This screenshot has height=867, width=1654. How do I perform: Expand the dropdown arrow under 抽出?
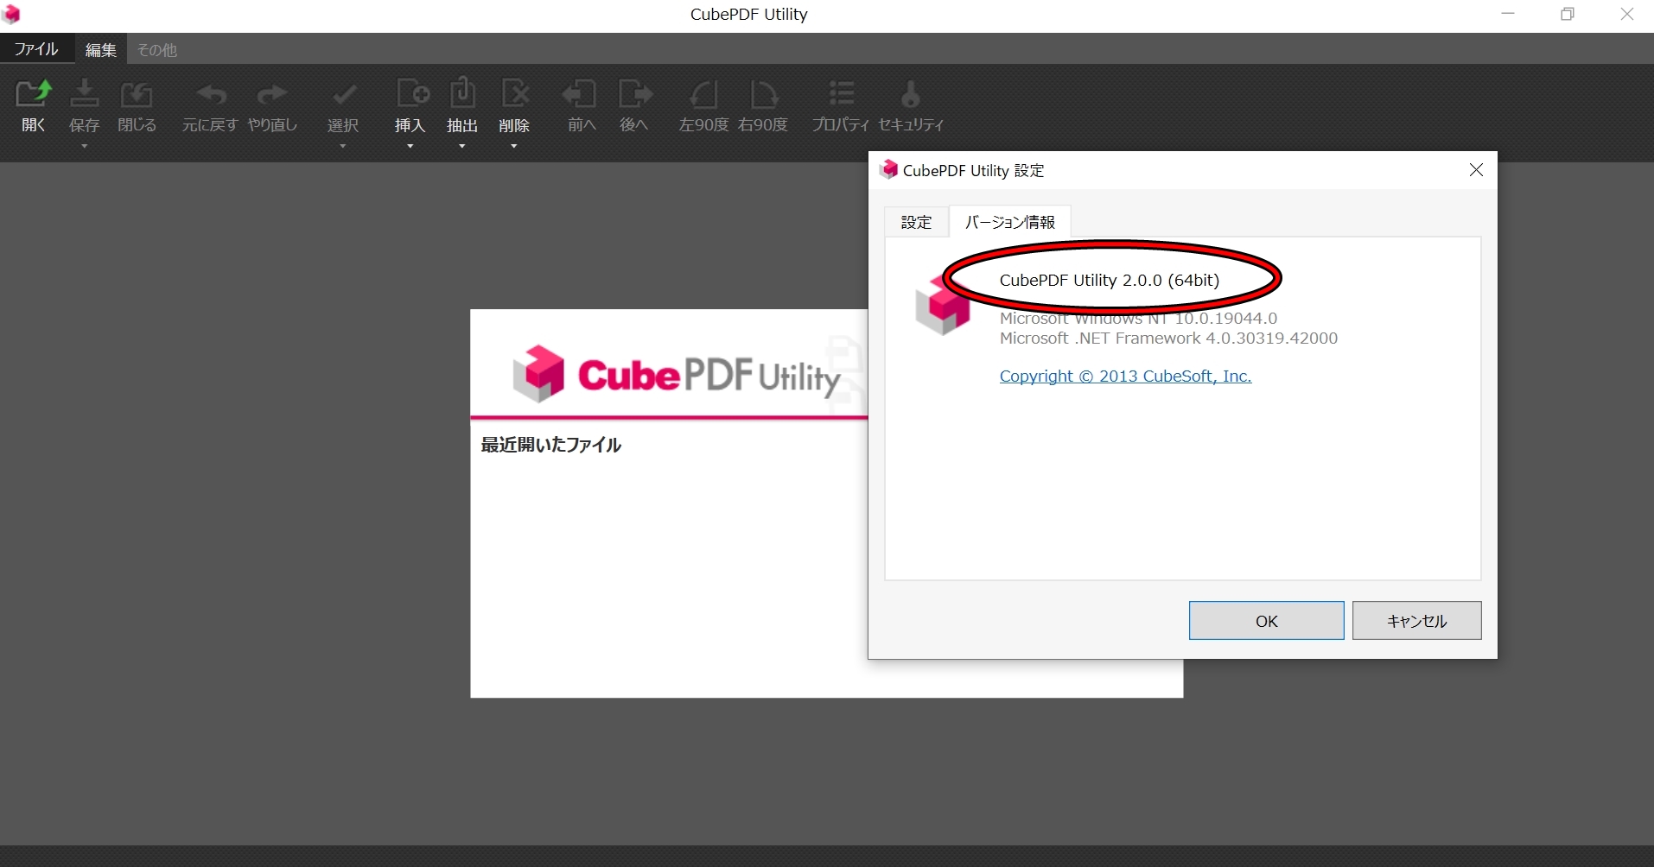click(462, 145)
